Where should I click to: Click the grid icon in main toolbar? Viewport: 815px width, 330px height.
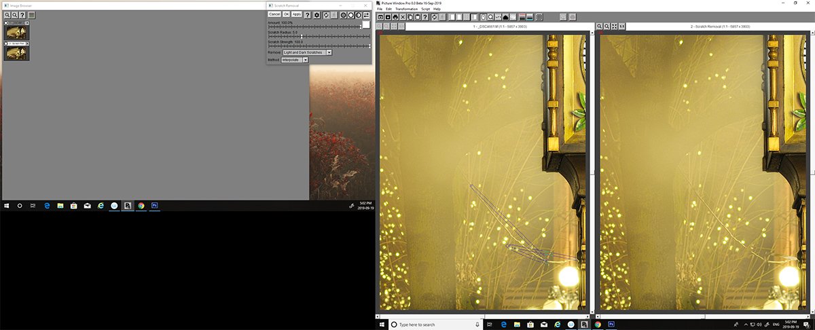[x=539, y=16]
